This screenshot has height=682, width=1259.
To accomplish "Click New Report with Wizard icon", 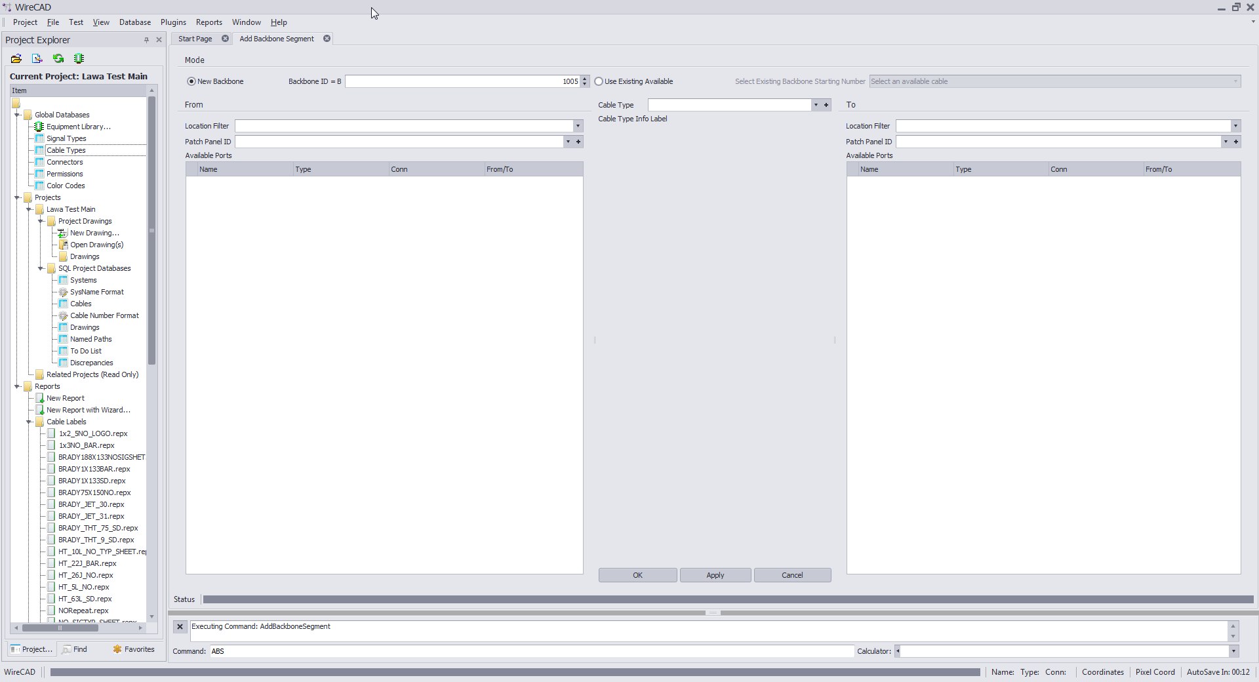I will 39,410.
